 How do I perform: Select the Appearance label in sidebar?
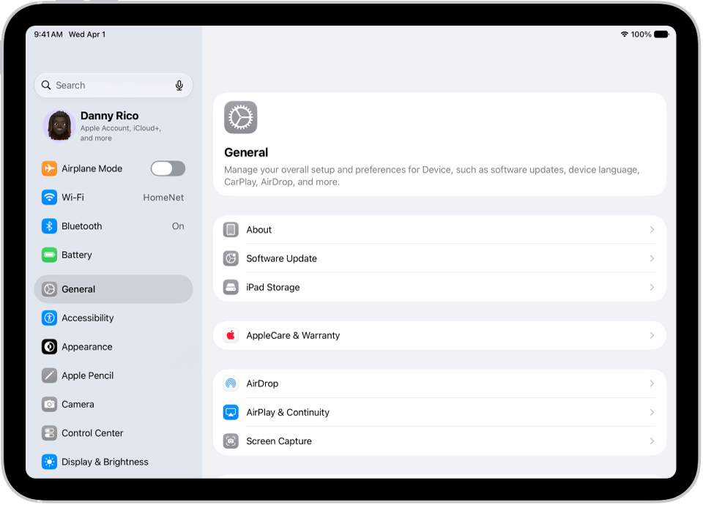pos(87,347)
